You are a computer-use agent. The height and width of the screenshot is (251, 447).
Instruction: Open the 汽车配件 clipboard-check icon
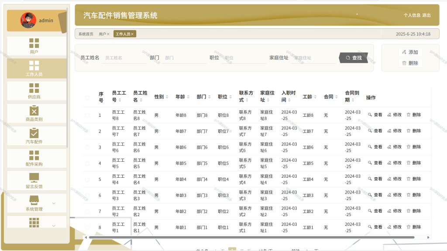coord(34,133)
